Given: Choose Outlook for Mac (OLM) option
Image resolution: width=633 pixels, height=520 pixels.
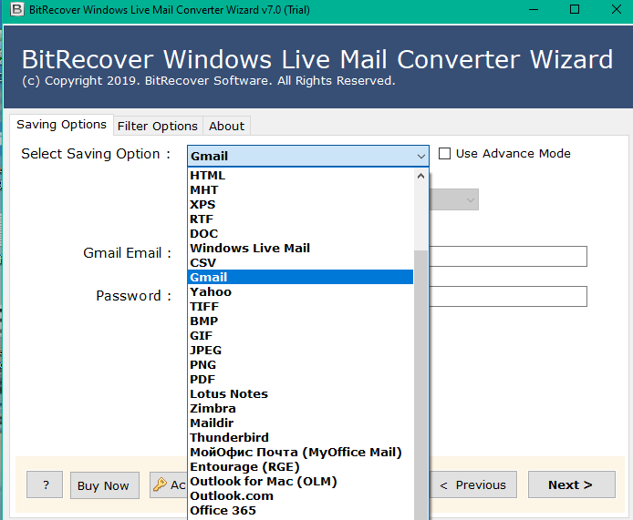Looking at the screenshot, I should click(263, 482).
